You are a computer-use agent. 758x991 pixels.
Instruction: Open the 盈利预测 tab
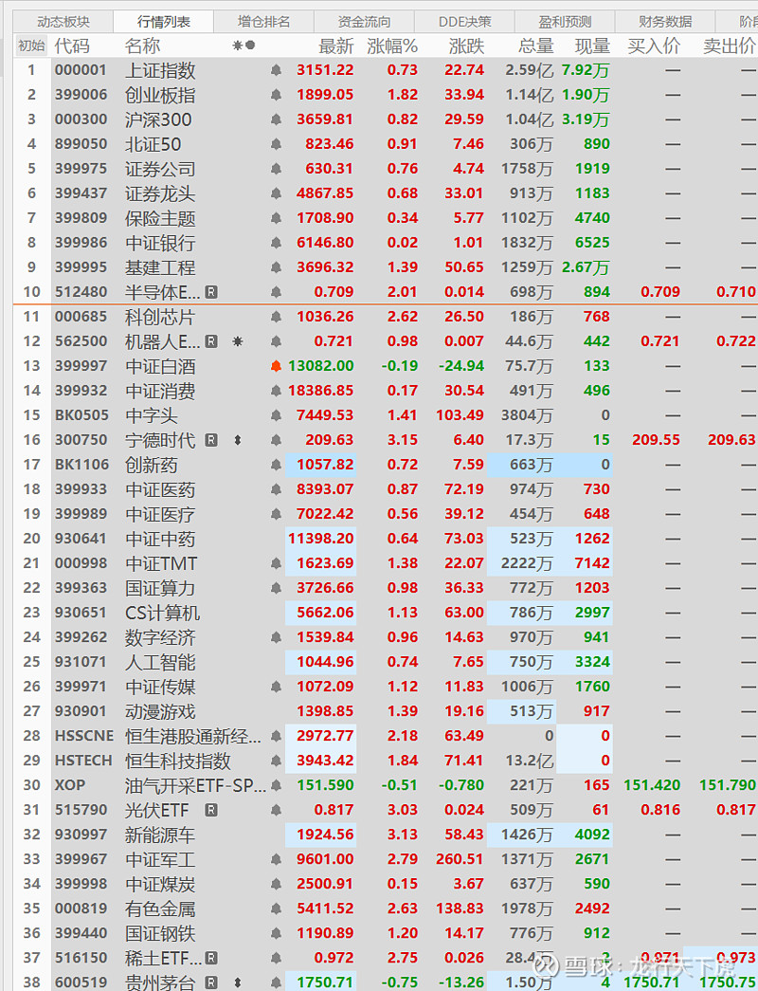click(566, 22)
